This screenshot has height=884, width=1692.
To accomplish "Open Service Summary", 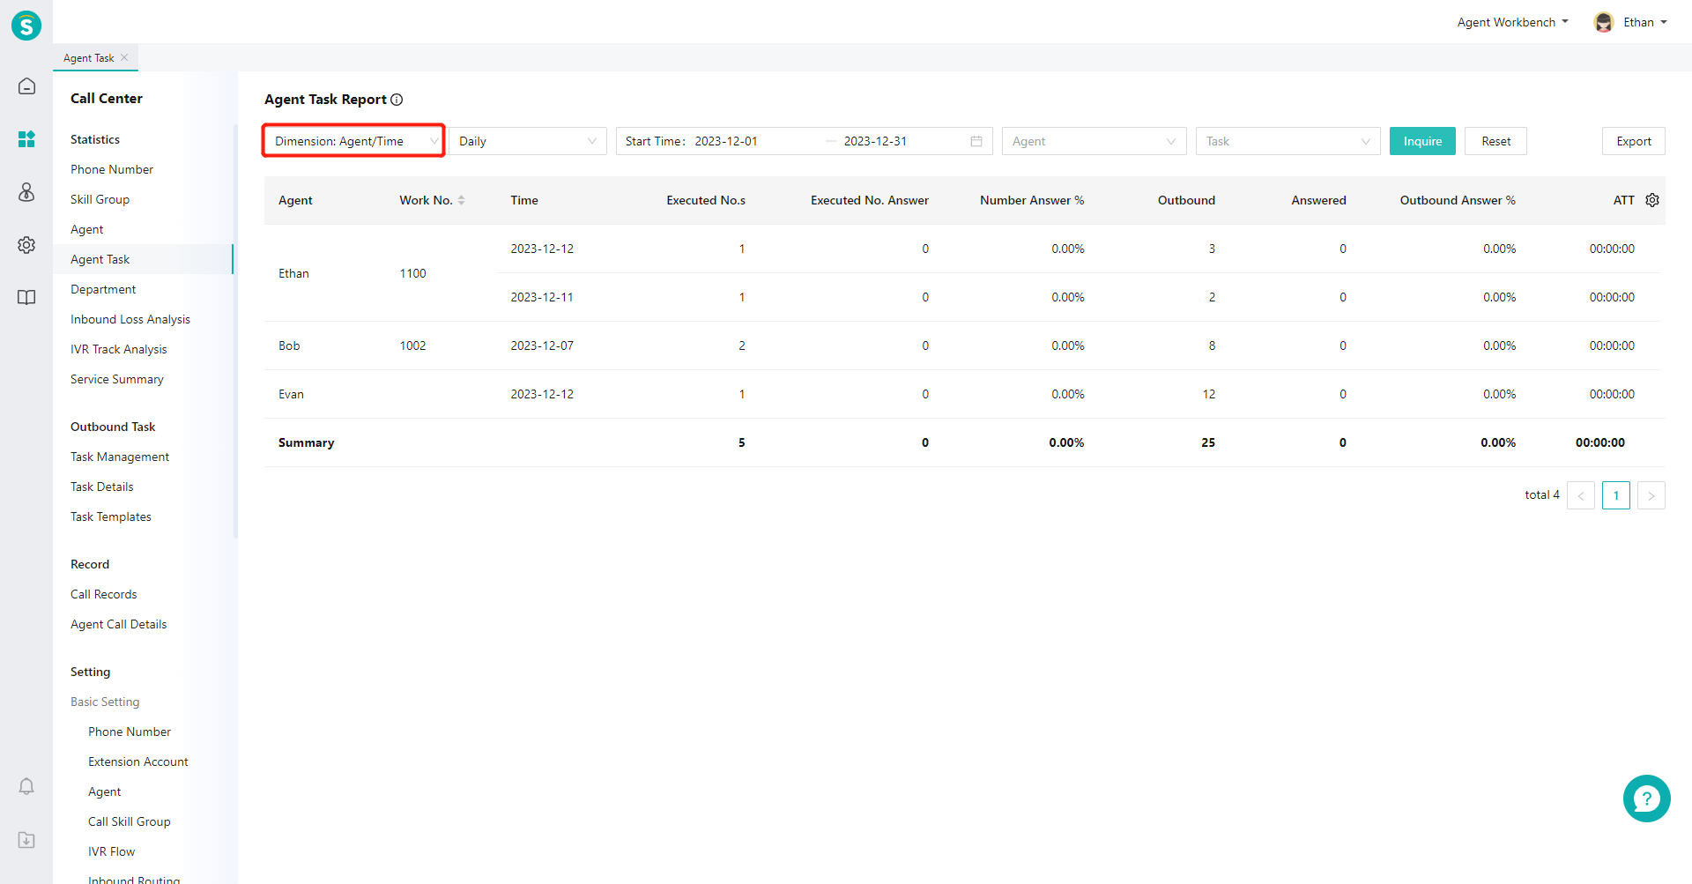I will (117, 379).
